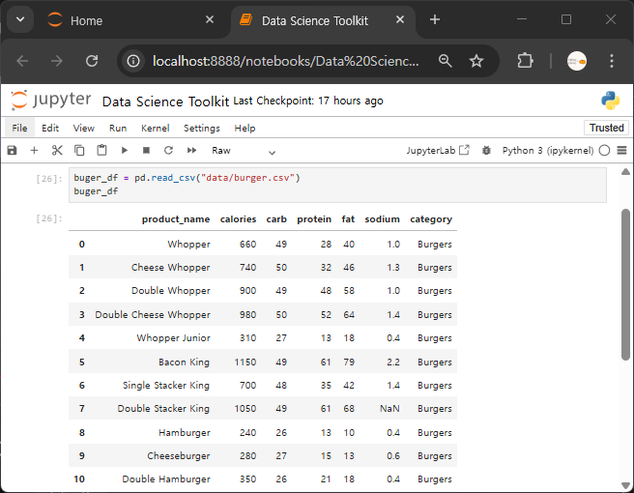Open the Help menu
Image resolution: width=634 pixels, height=493 pixels.
(x=245, y=129)
